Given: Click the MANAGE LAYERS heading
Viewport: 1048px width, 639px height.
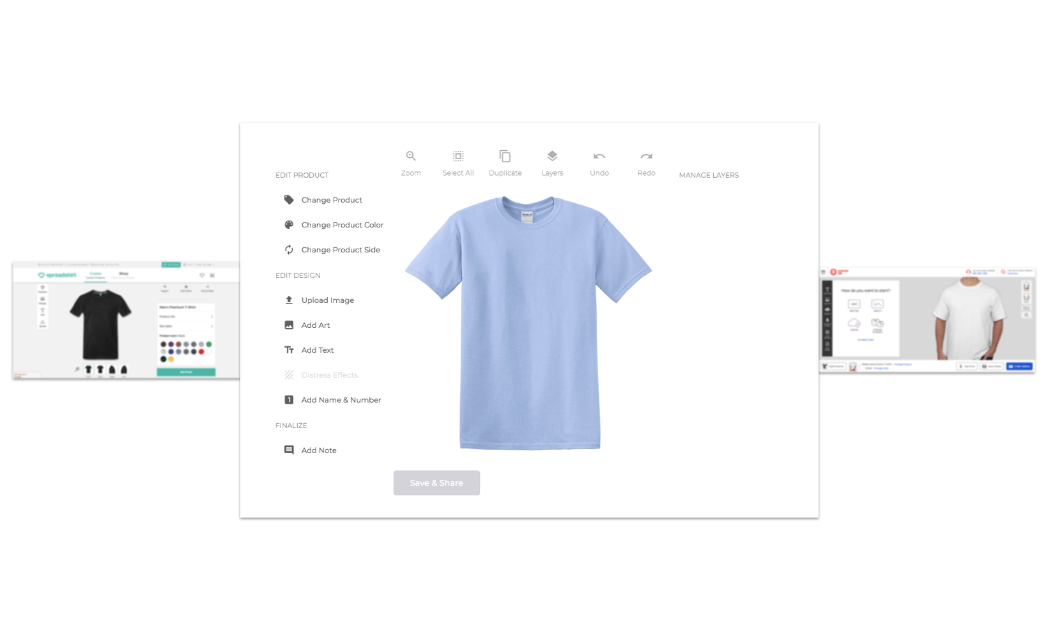Looking at the screenshot, I should click(x=709, y=175).
